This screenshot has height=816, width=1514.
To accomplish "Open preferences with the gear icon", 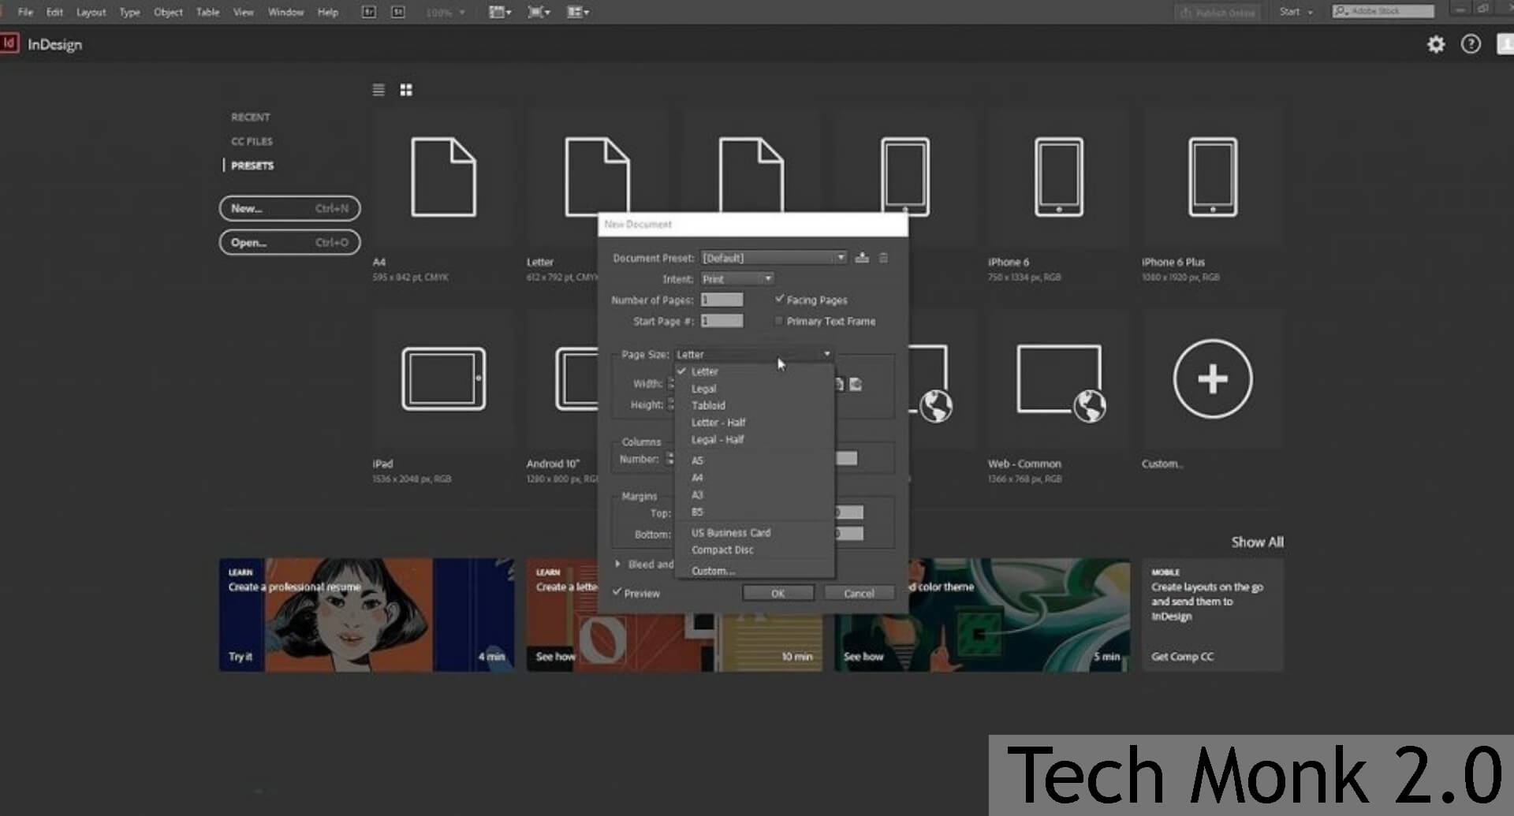I will 1436,44.
